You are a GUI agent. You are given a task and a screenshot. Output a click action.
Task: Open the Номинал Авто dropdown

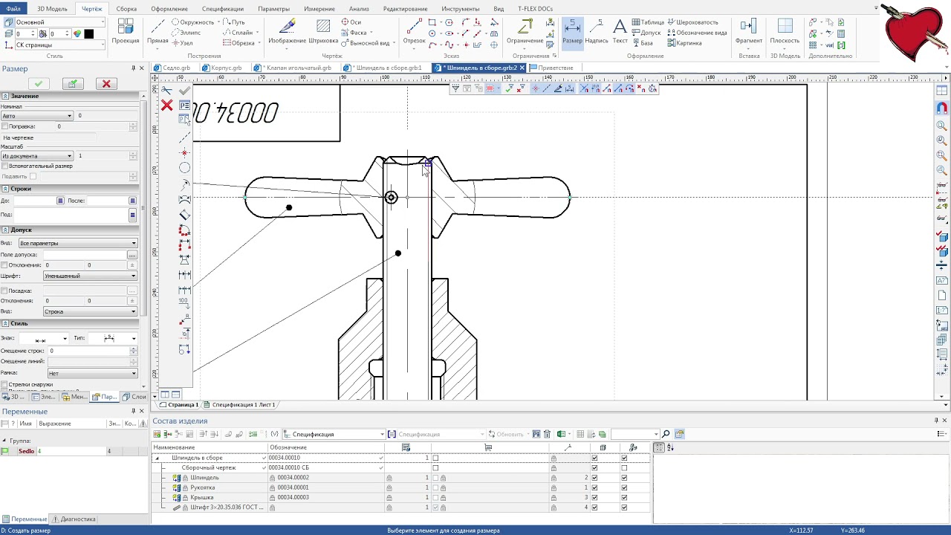click(x=37, y=116)
